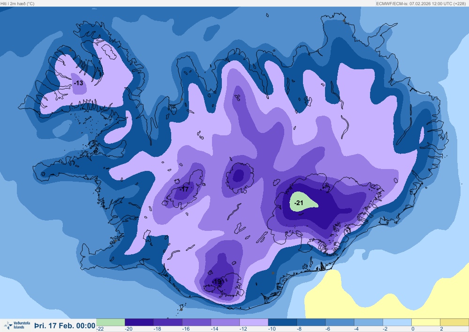Click the -21 label in the green area

(x=298, y=203)
